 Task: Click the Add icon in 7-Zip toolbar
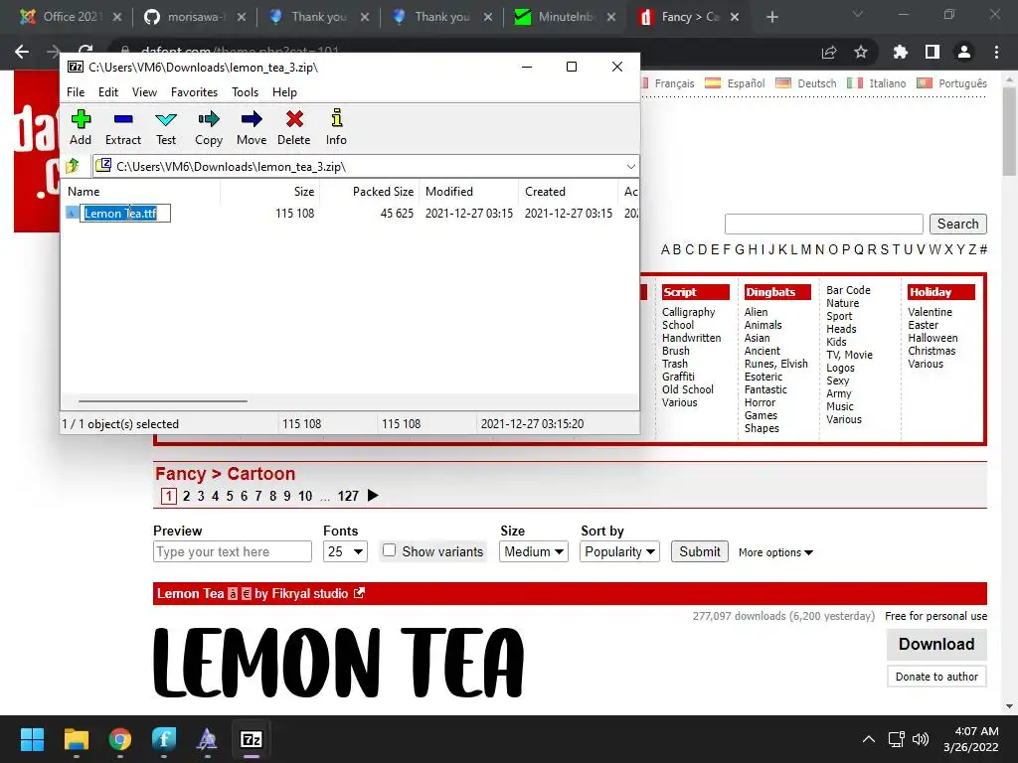coord(81,119)
